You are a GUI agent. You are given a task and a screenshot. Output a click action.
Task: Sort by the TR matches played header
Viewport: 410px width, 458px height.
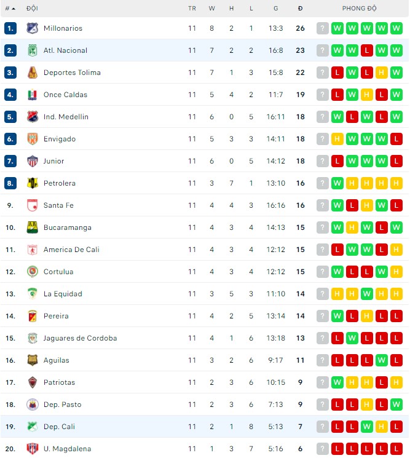[192, 9]
